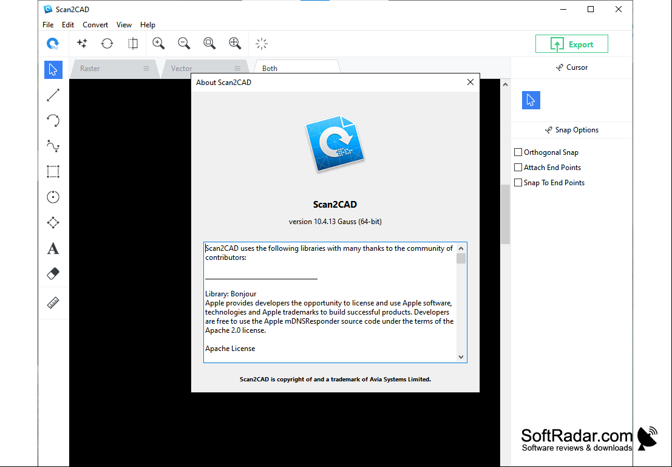Click the Snap Options panel header
The image size is (672, 467).
click(572, 130)
